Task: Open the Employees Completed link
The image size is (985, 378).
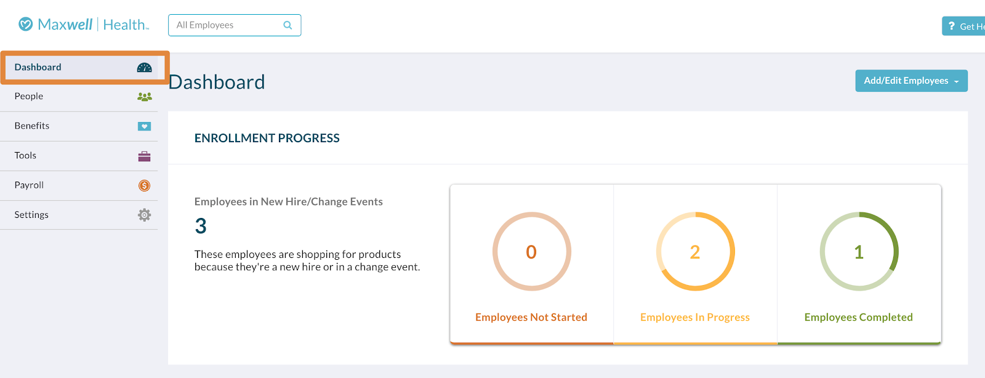Action: pyautogui.click(x=858, y=317)
